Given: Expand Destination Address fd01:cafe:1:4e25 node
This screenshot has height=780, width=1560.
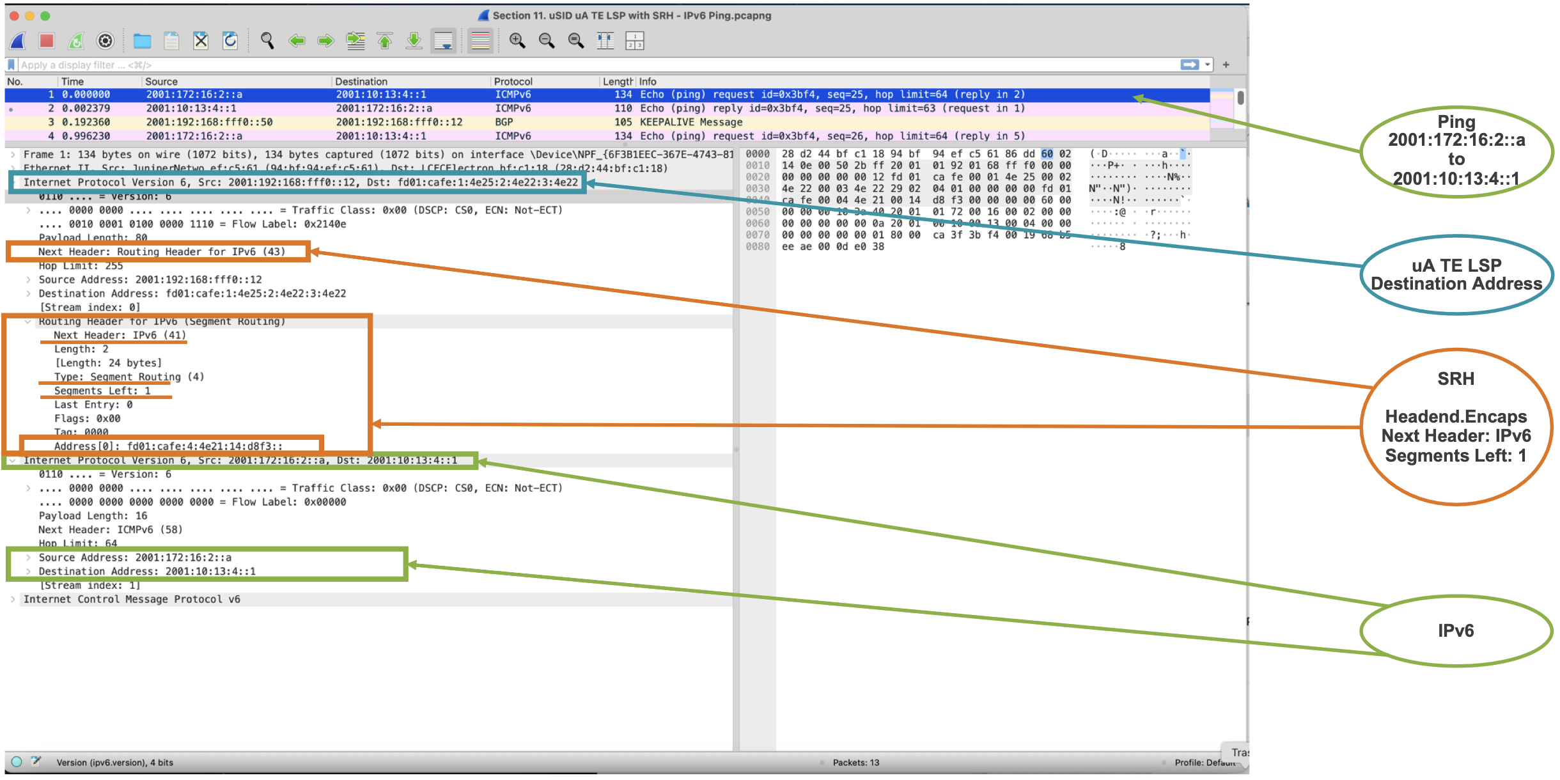Looking at the screenshot, I should (x=28, y=294).
